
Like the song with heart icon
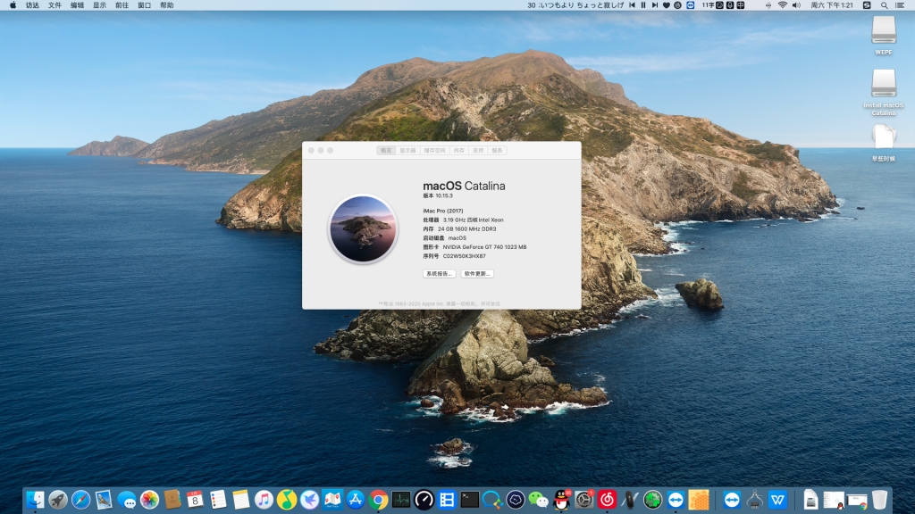(x=667, y=5)
